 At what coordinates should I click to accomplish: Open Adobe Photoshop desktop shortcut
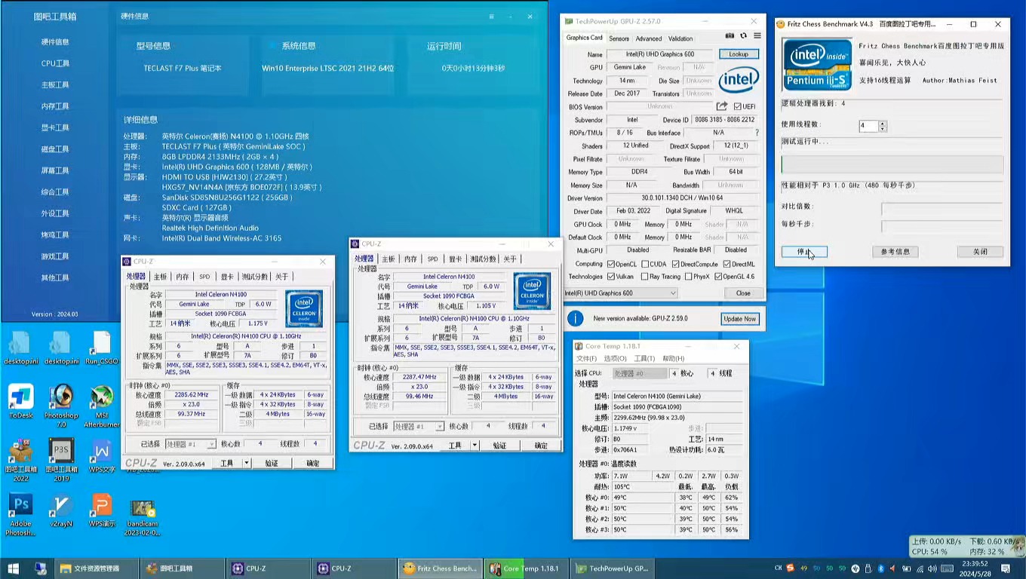pos(20,514)
